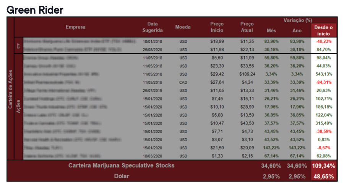Click the Ações vertical section label
Screen dimensions: 344x187
click(x=18, y=107)
